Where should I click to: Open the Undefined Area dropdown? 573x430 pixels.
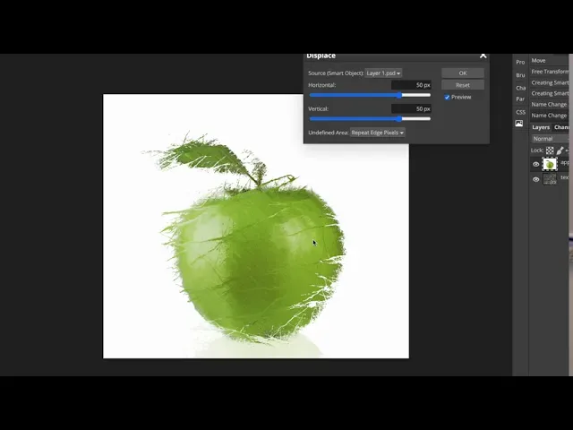[377, 133]
